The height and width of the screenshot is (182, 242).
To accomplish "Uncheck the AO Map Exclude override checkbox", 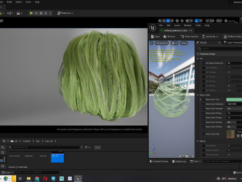I will tap(204, 63).
